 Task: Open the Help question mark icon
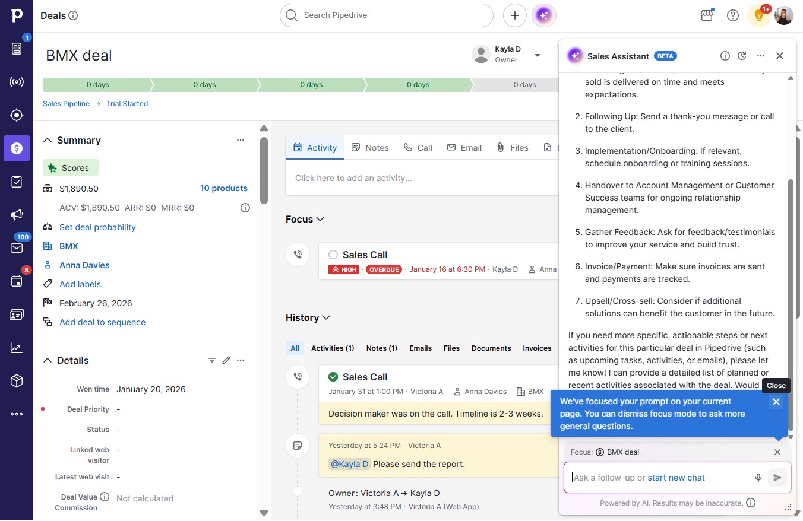tap(733, 15)
